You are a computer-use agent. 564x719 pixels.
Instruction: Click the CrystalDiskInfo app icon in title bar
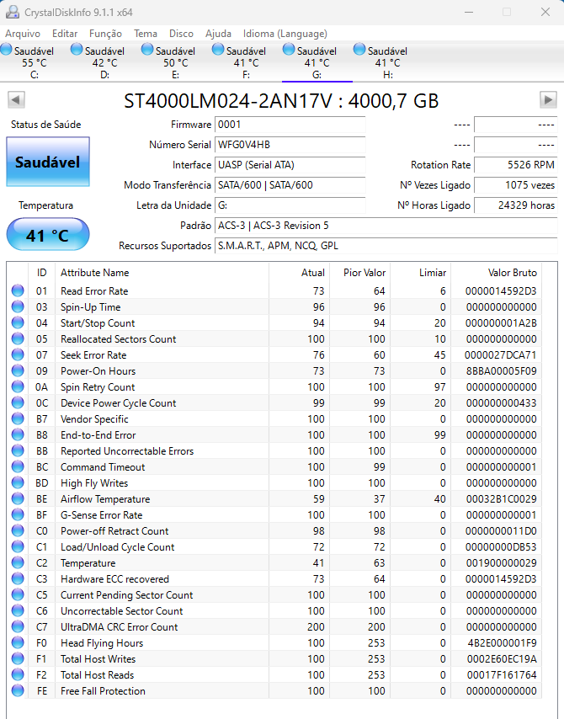click(x=13, y=13)
